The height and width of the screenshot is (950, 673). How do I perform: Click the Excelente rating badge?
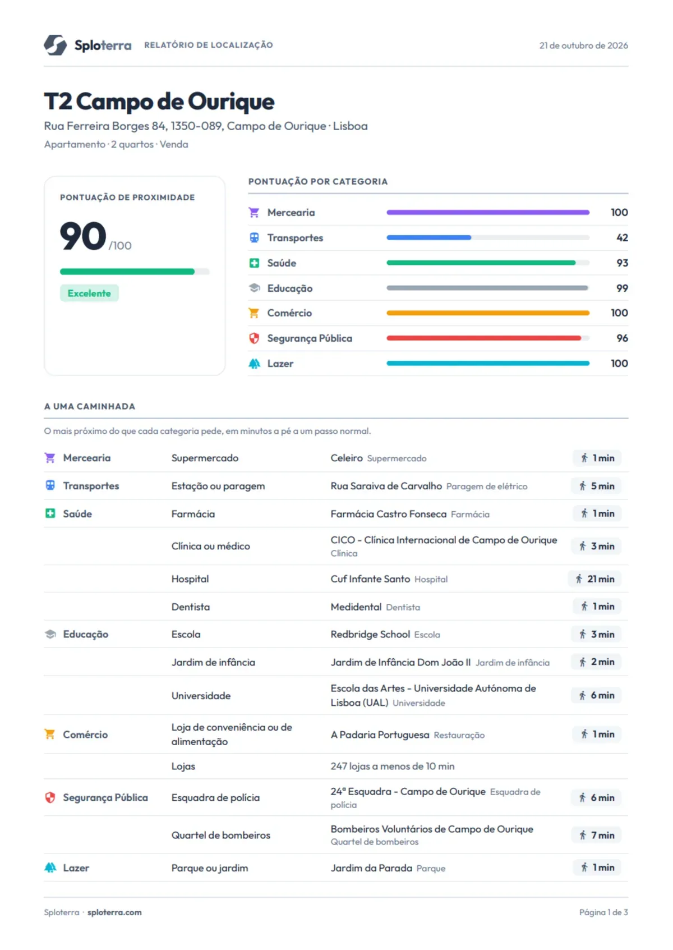pyautogui.click(x=89, y=293)
